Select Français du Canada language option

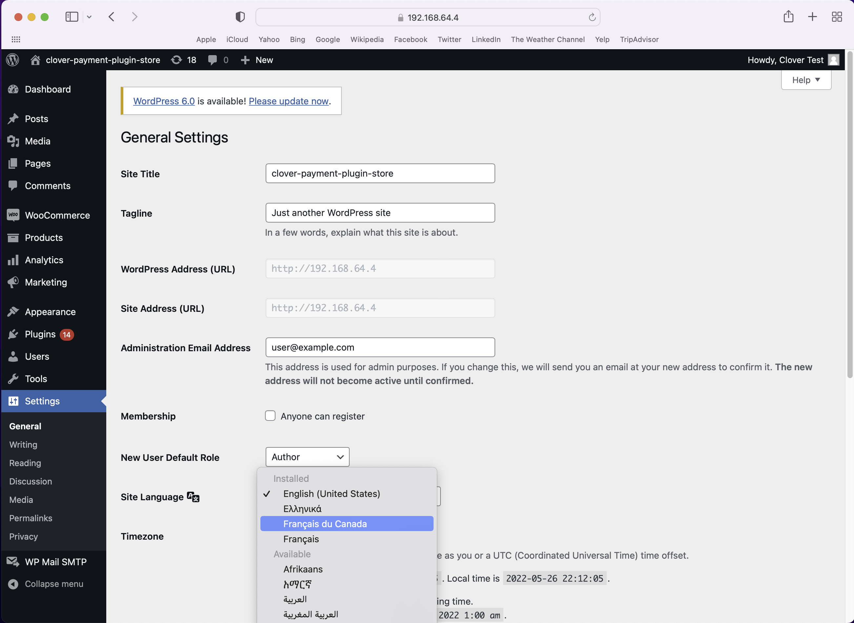[325, 524]
